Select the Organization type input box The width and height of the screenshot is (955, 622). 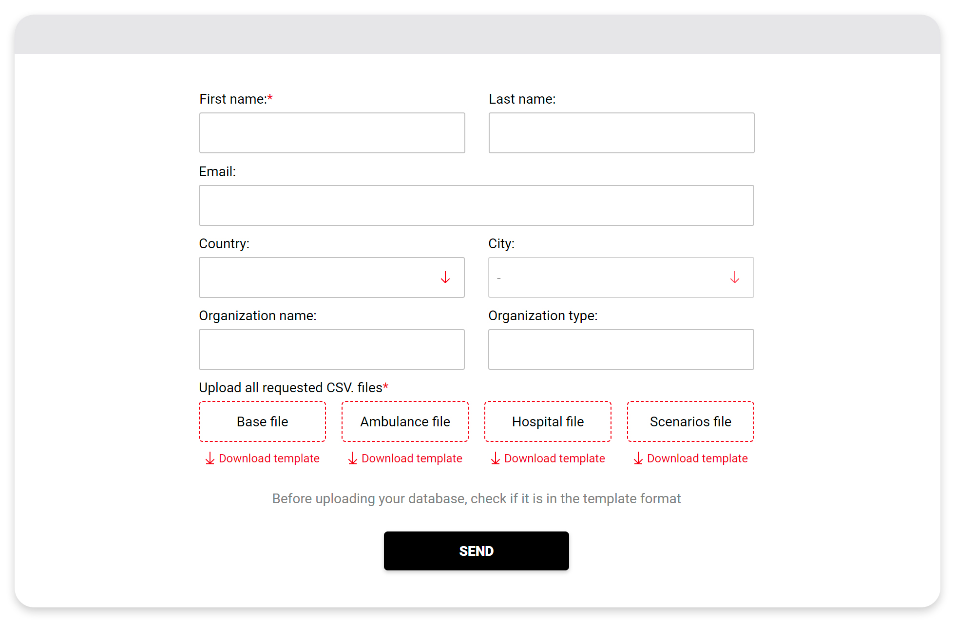tap(621, 349)
